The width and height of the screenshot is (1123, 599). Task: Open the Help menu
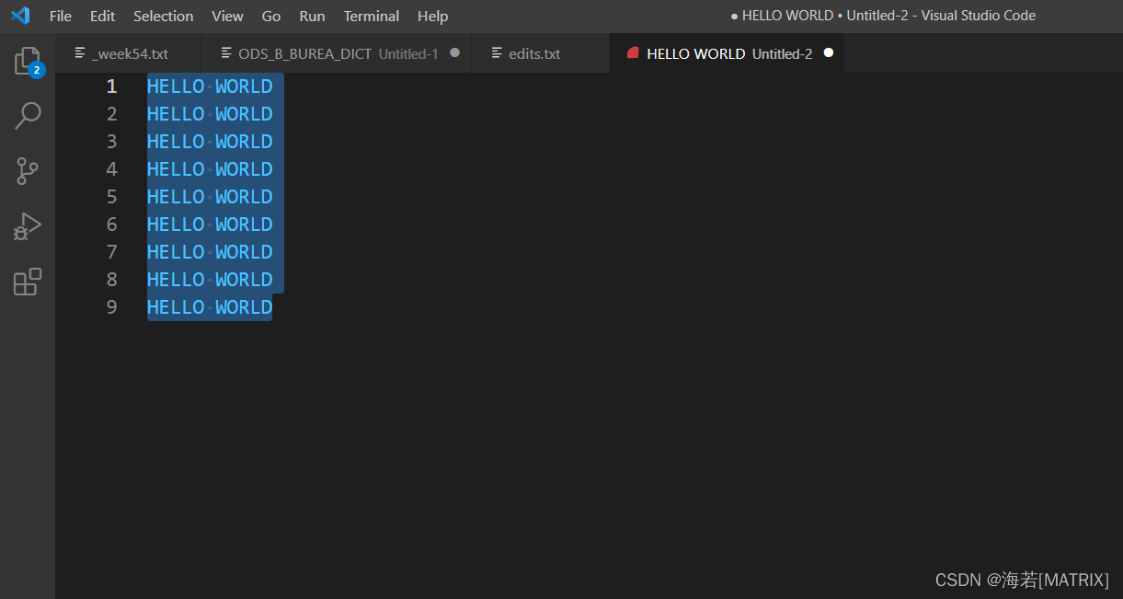[432, 16]
